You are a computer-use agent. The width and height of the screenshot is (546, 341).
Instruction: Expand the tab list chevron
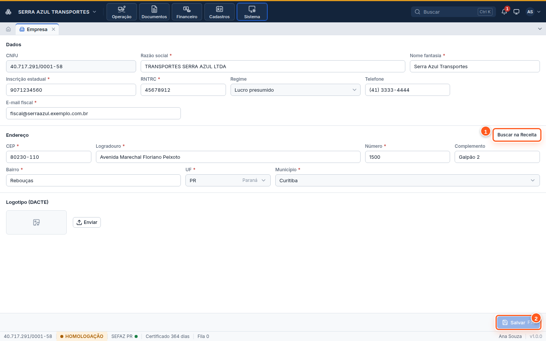point(540,29)
